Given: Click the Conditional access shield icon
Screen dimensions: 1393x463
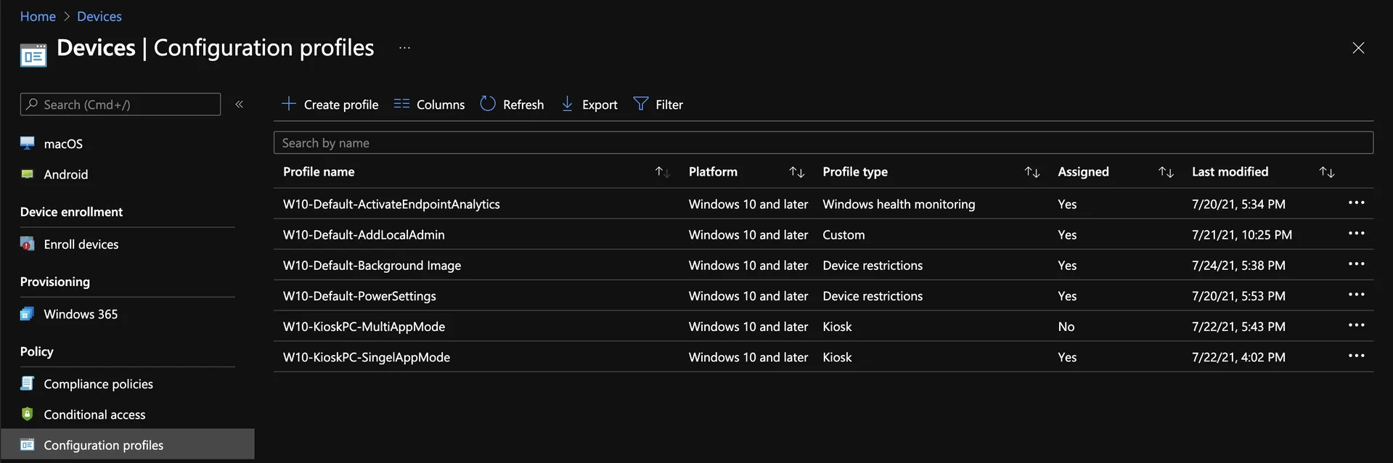Looking at the screenshot, I should 28,414.
